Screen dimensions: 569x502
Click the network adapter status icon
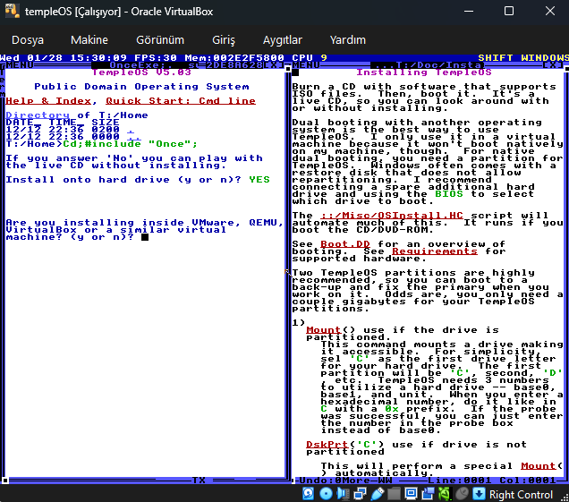pos(360,494)
